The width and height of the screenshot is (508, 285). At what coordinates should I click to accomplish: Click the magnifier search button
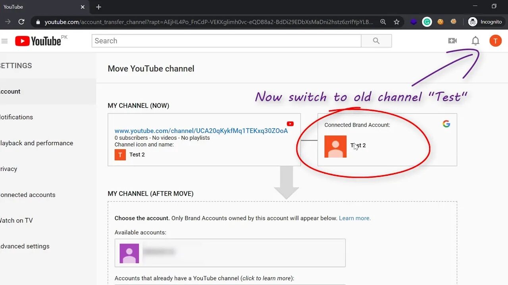(x=376, y=41)
